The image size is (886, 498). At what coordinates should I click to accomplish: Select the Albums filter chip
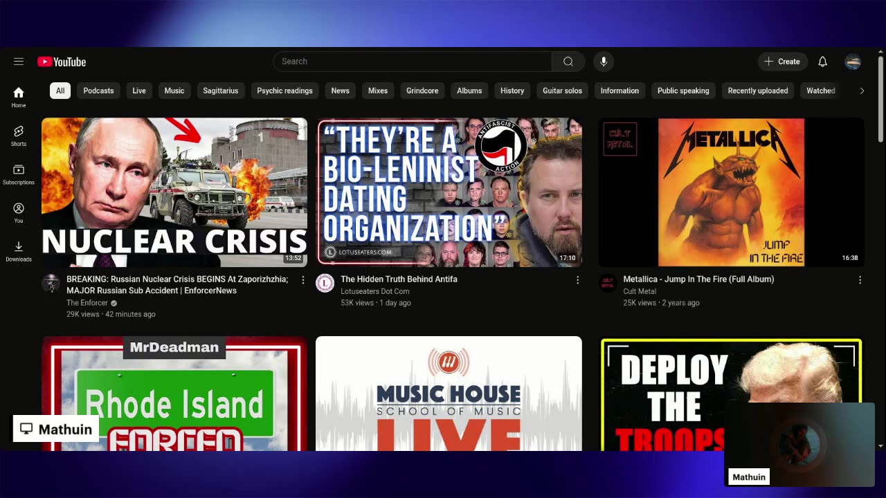coord(469,91)
